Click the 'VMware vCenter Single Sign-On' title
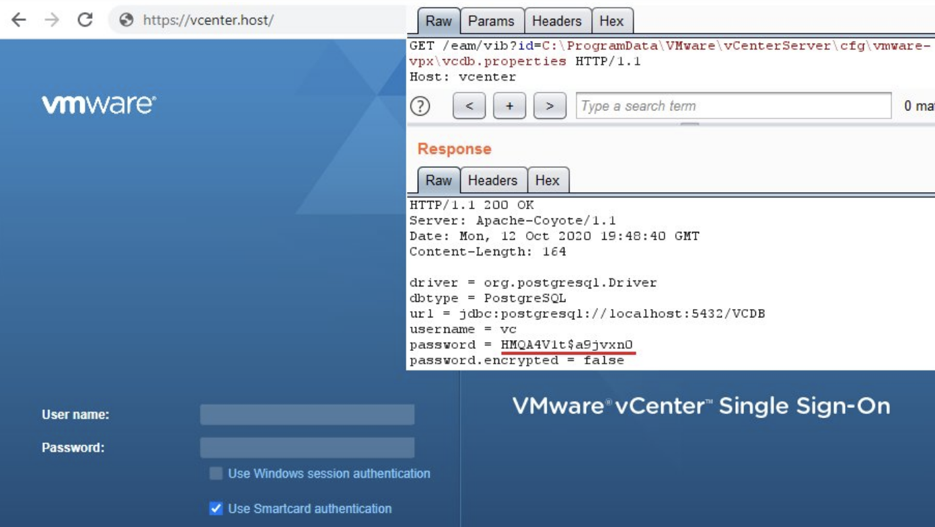Viewport: 935px width, 527px height. pyautogui.click(x=701, y=406)
